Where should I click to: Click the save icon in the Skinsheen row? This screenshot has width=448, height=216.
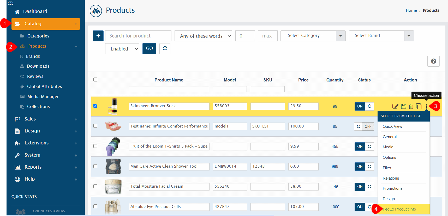coord(403,106)
